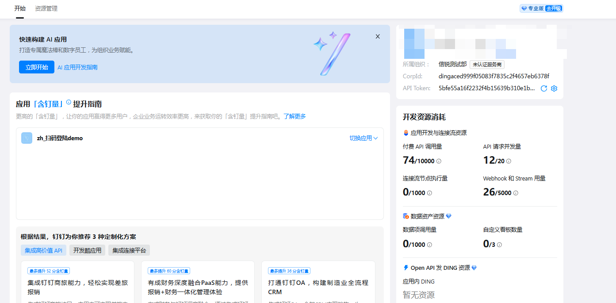
Task: Select the 集成连接平台 tab
Action: click(129, 250)
